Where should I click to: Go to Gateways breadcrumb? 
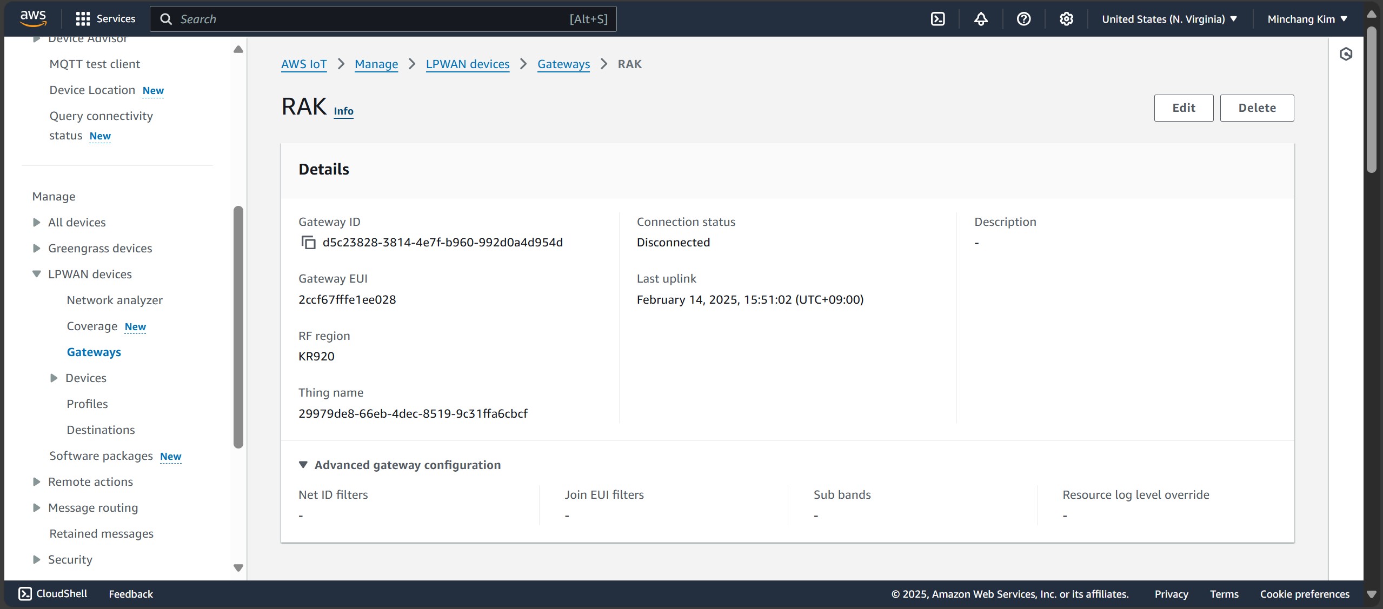pyautogui.click(x=563, y=64)
